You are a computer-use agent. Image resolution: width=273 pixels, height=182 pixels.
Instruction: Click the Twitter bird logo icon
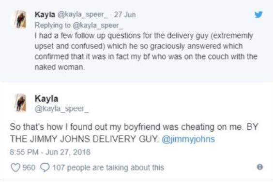[258, 14]
